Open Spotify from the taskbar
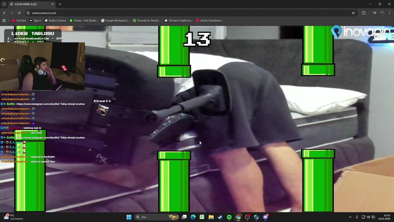The height and width of the screenshot is (222, 394). coord(229,217)
